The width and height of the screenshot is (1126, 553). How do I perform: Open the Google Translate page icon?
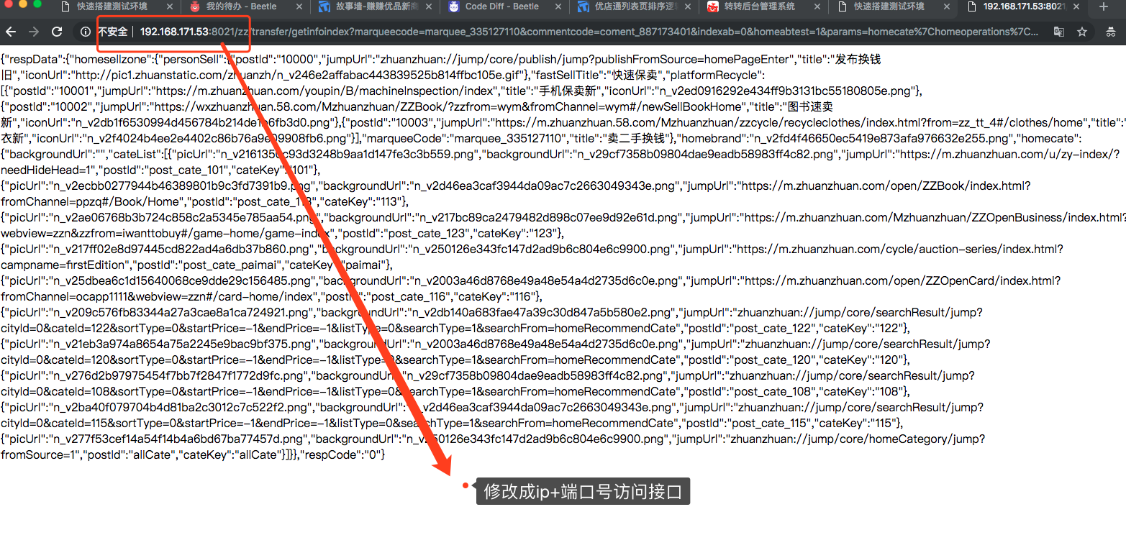click(x=1059, y=32)
